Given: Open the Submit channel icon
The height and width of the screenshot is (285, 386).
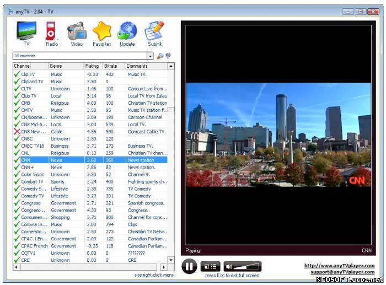Looking at the screenshot, I should pyautogui.click(x=154, y=34).
